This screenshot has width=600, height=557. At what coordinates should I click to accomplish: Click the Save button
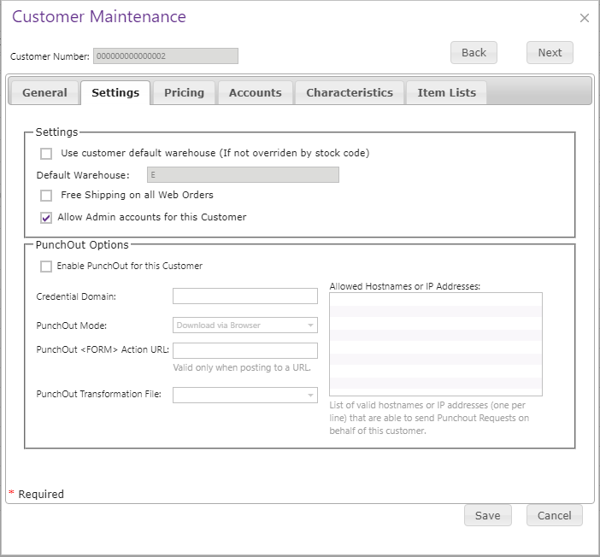487,515
